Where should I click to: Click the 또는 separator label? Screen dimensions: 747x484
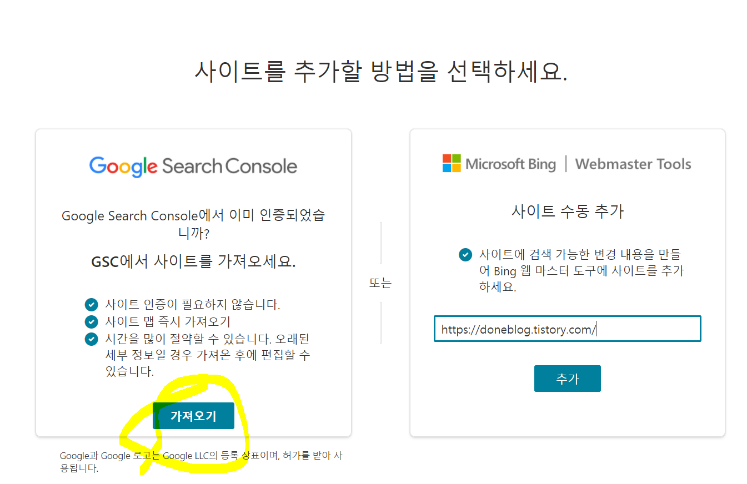(380, 283)
